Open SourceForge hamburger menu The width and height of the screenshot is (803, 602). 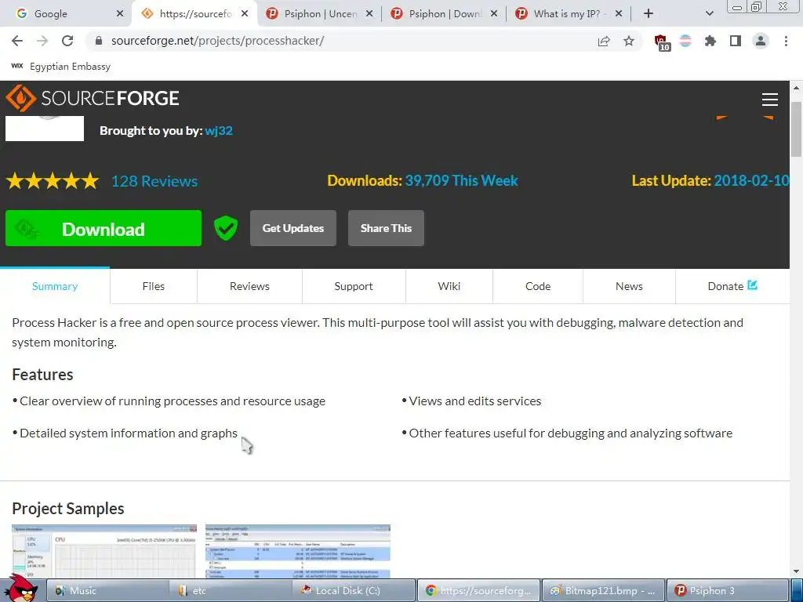(770, 100)
